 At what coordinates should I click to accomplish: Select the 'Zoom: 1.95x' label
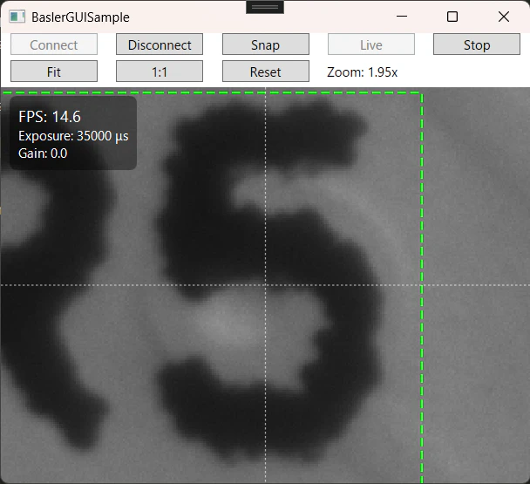(362, 72)
